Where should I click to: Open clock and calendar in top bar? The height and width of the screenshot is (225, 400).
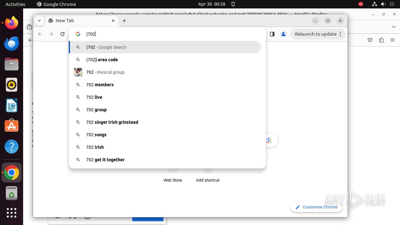(x=212, y=4)
